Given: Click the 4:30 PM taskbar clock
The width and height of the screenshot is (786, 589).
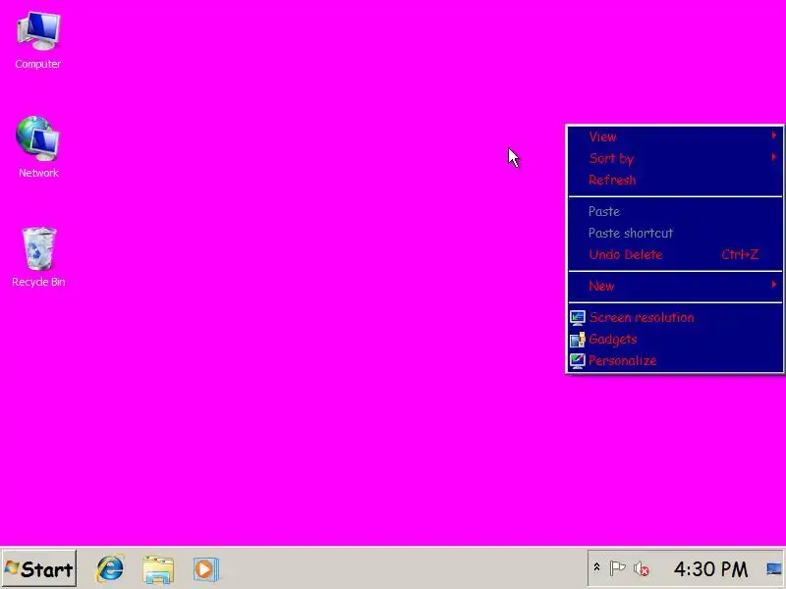Looking at the screenshot, I should pos(710,569).
